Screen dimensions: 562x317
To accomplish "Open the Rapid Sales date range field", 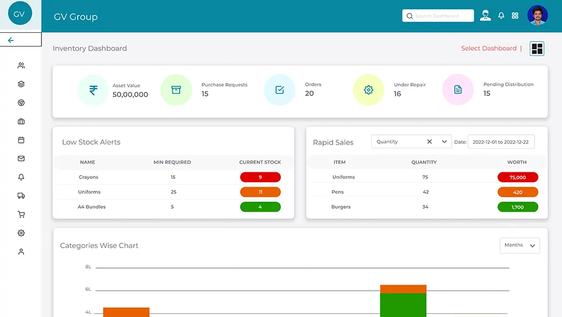I will (x=501, y=142).
